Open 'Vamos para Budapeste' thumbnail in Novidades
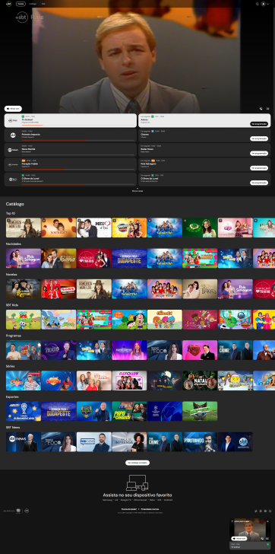This screenshot has width=275, height=554. tap(129, 258)
